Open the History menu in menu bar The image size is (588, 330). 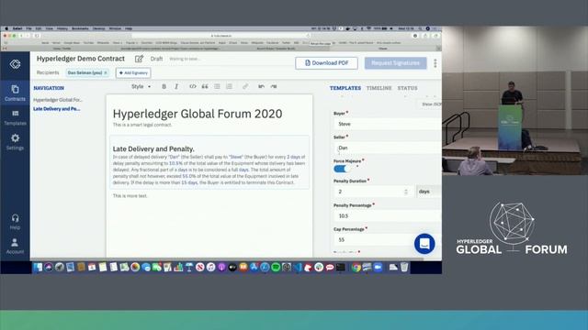tap(62, 28)
